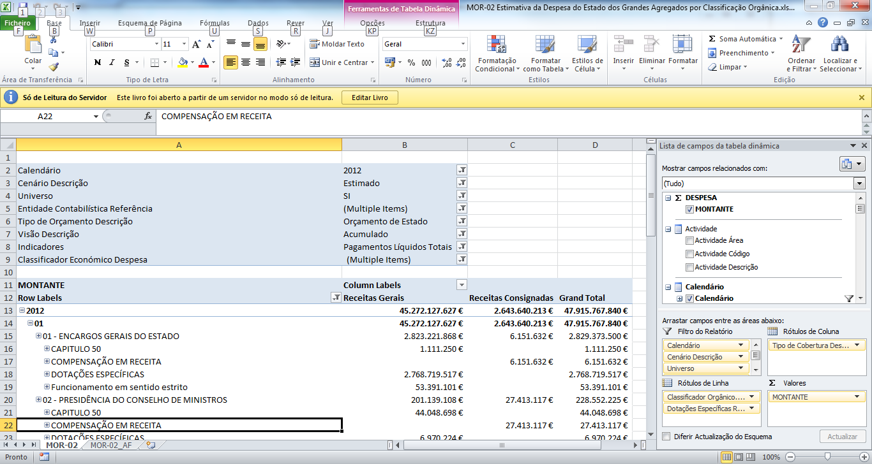Toggle the Calendário field checkbox
Viewport: 872px width, 464px height.
click(689, 299)
